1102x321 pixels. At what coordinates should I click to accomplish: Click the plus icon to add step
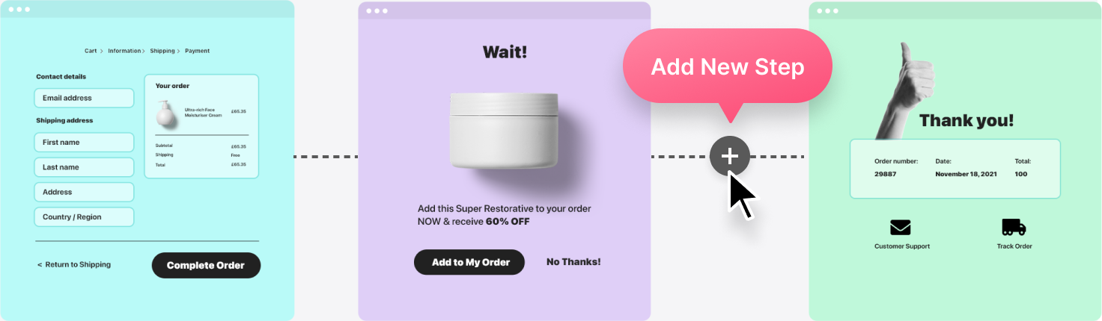(729, 156)
